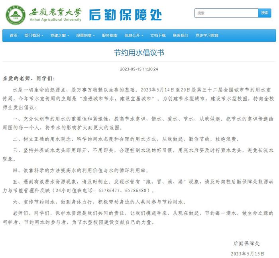Image resolution: width=279 pixels, height=258 pixels.
Task: Open 党史学习教育 navigation item
Action: pyautogui.click(x=207, y=35)
